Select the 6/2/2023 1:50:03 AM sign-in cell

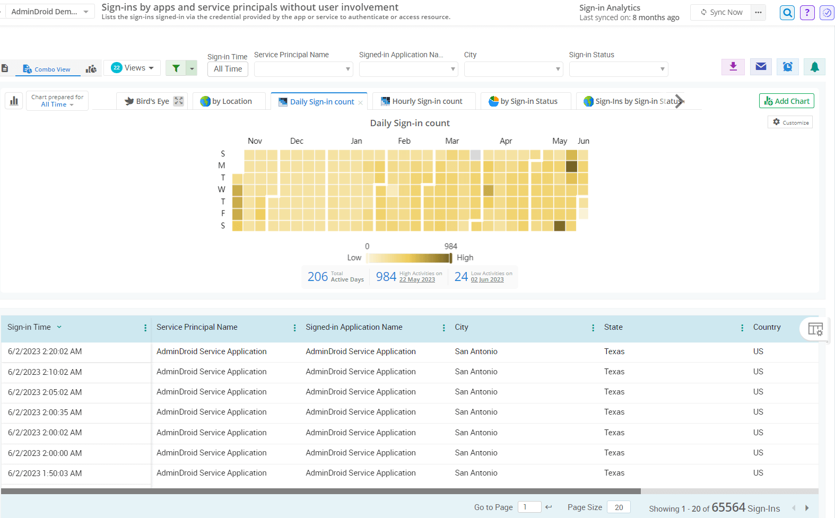pos(76,473)
